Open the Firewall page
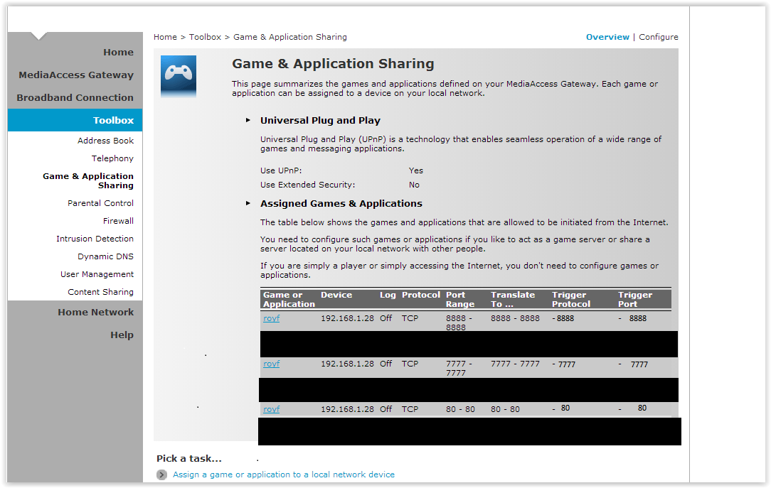 tap(118, 220)
